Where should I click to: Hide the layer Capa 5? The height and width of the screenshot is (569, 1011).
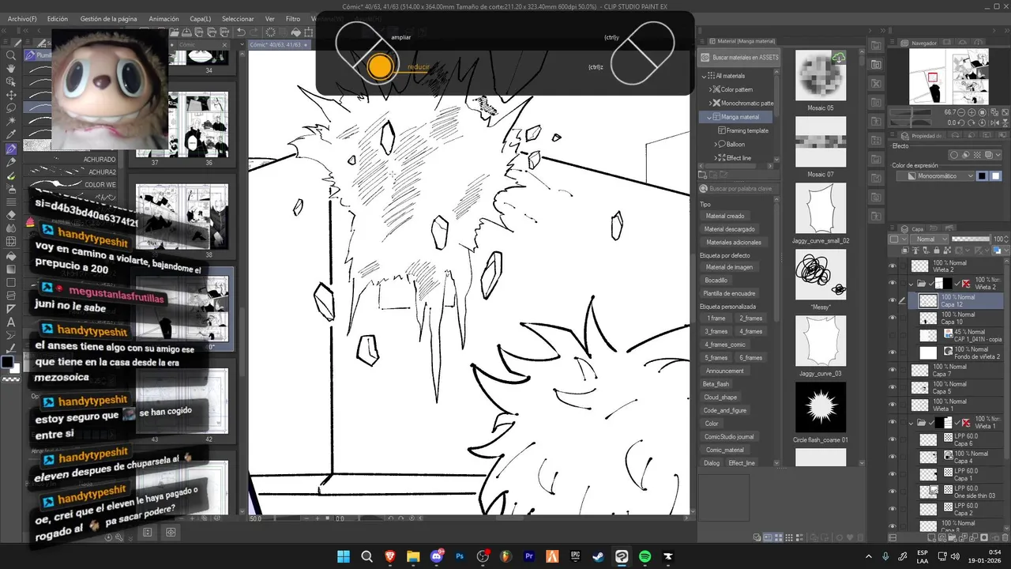(x=893, y=387)
